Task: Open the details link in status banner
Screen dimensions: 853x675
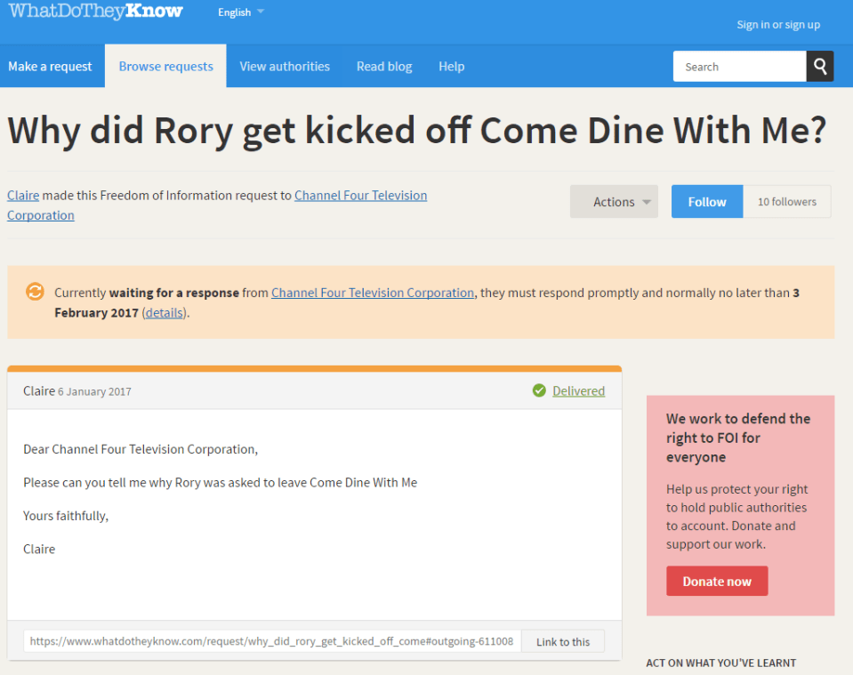Action: [165, 313]
